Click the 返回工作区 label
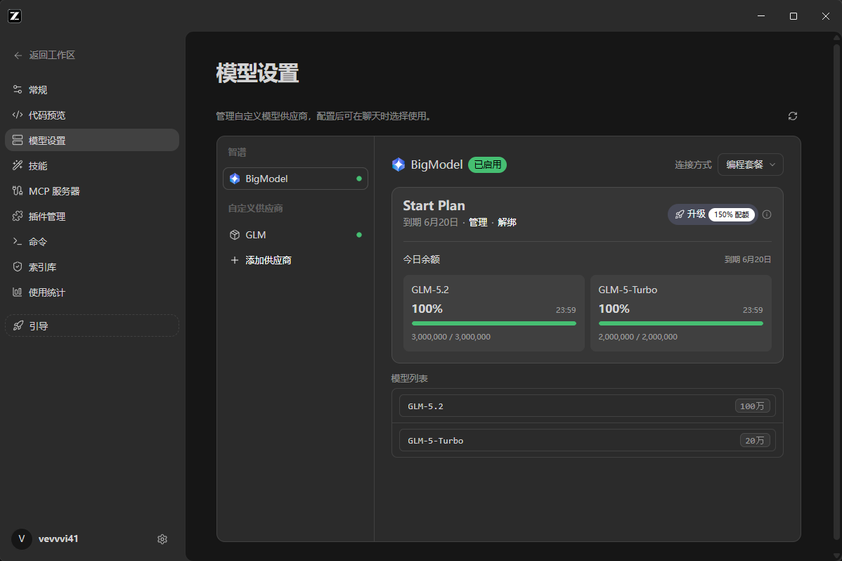Image resolution: width=842 pixels, height=561 pixels. pyautogui.click(x=52, y=56)
